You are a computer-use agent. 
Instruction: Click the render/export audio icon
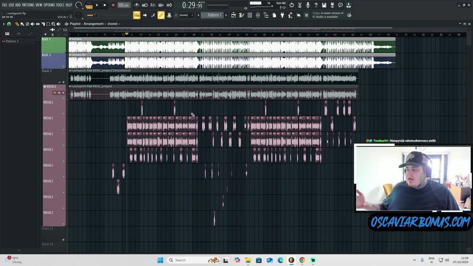[x=332, y=5]
